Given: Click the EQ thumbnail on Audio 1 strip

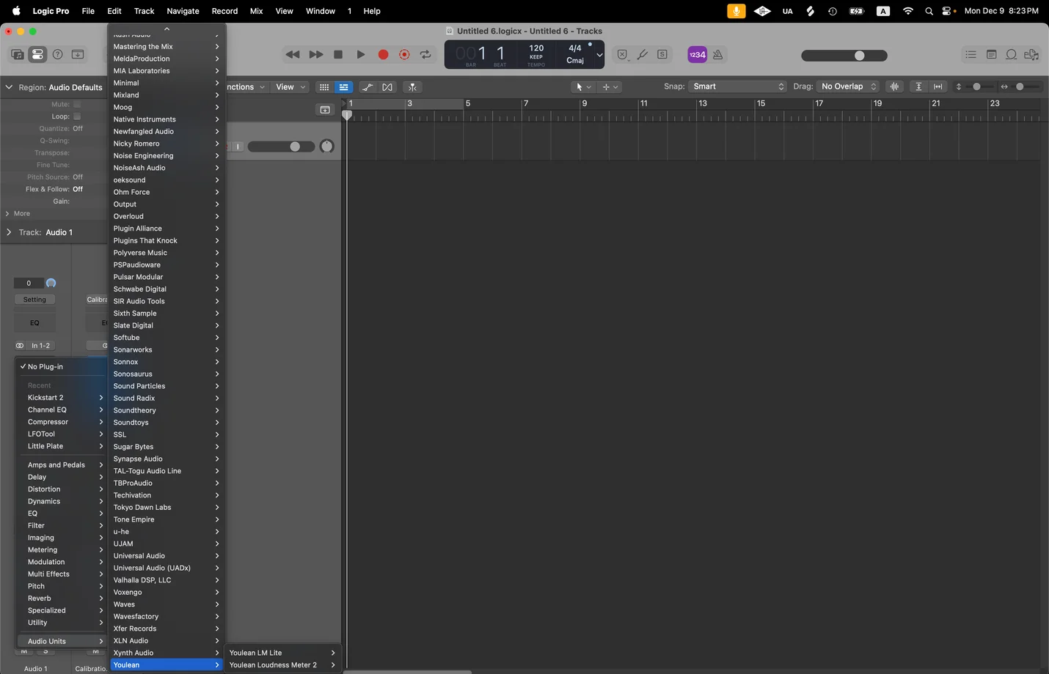Looking at the screenshot, I should tap(34, 322).
